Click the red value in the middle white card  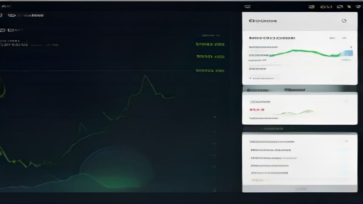pyautogui.click(x=257, y=110)
